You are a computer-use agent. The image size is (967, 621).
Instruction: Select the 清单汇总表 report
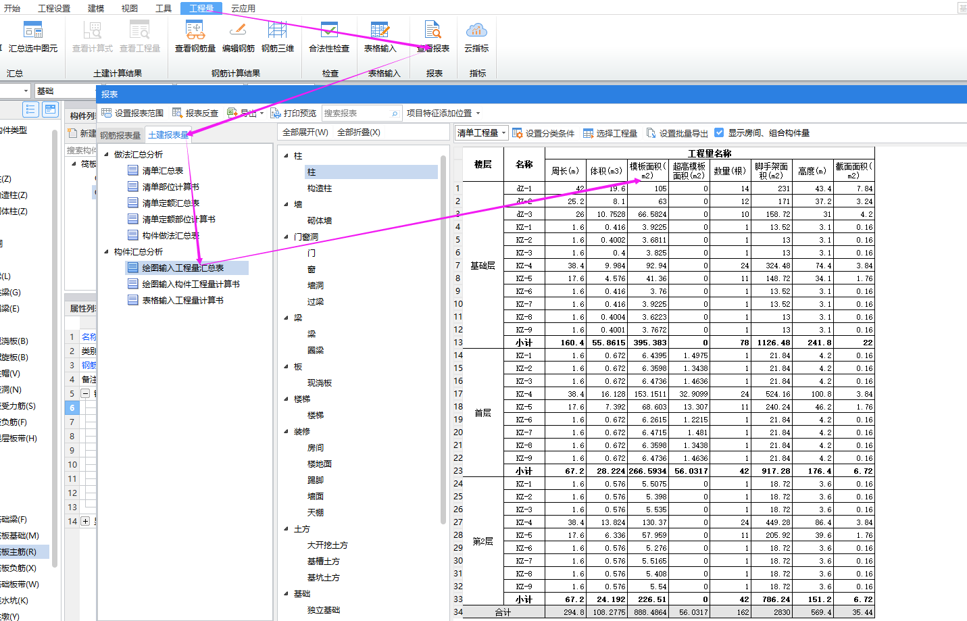click(162, 170)
